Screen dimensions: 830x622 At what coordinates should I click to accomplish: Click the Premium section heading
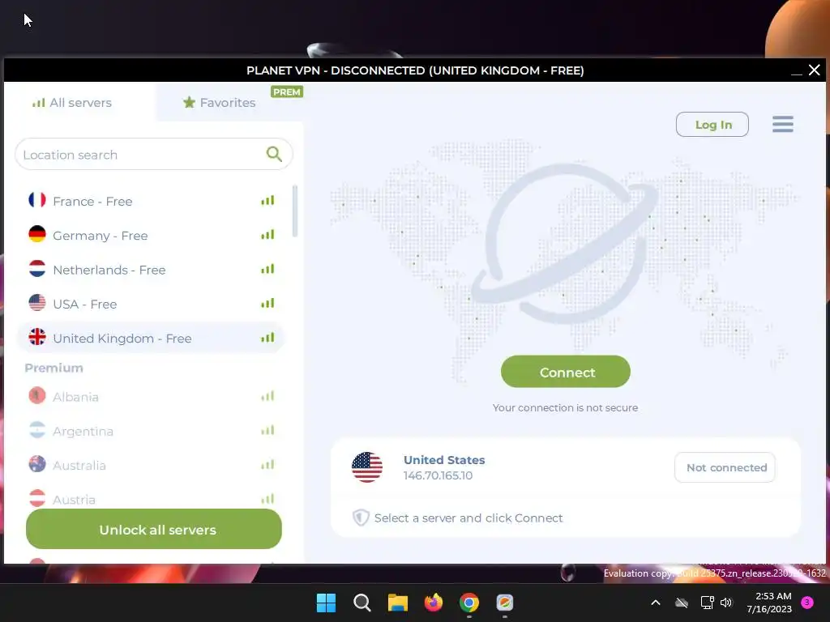pos(54,369)
